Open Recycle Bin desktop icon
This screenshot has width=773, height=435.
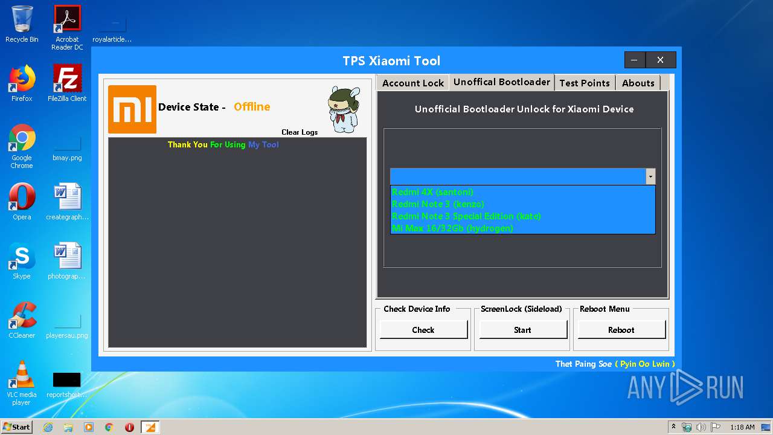coord(22,24)
